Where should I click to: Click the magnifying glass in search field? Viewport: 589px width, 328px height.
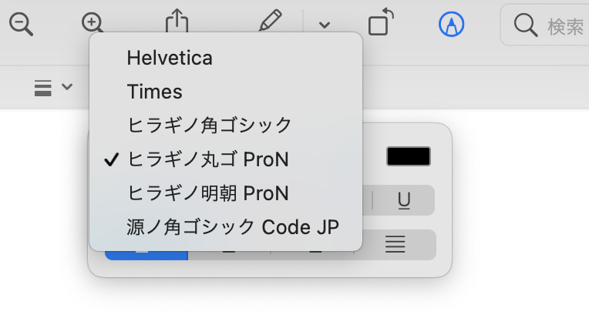(526, 25)
